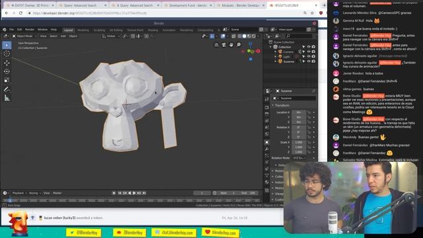This screenshot has height=238, width=423.
Task: Play the animation forward
Action: [134, 193]
